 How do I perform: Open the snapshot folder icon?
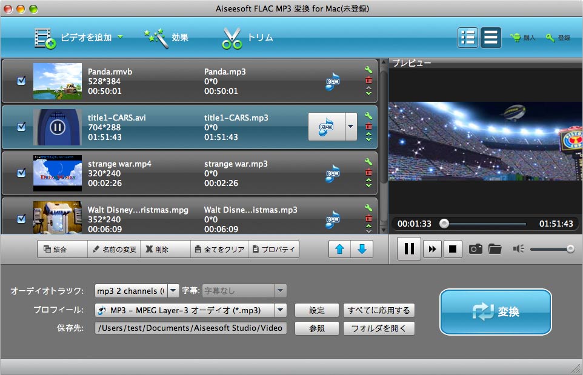[495, 249]
